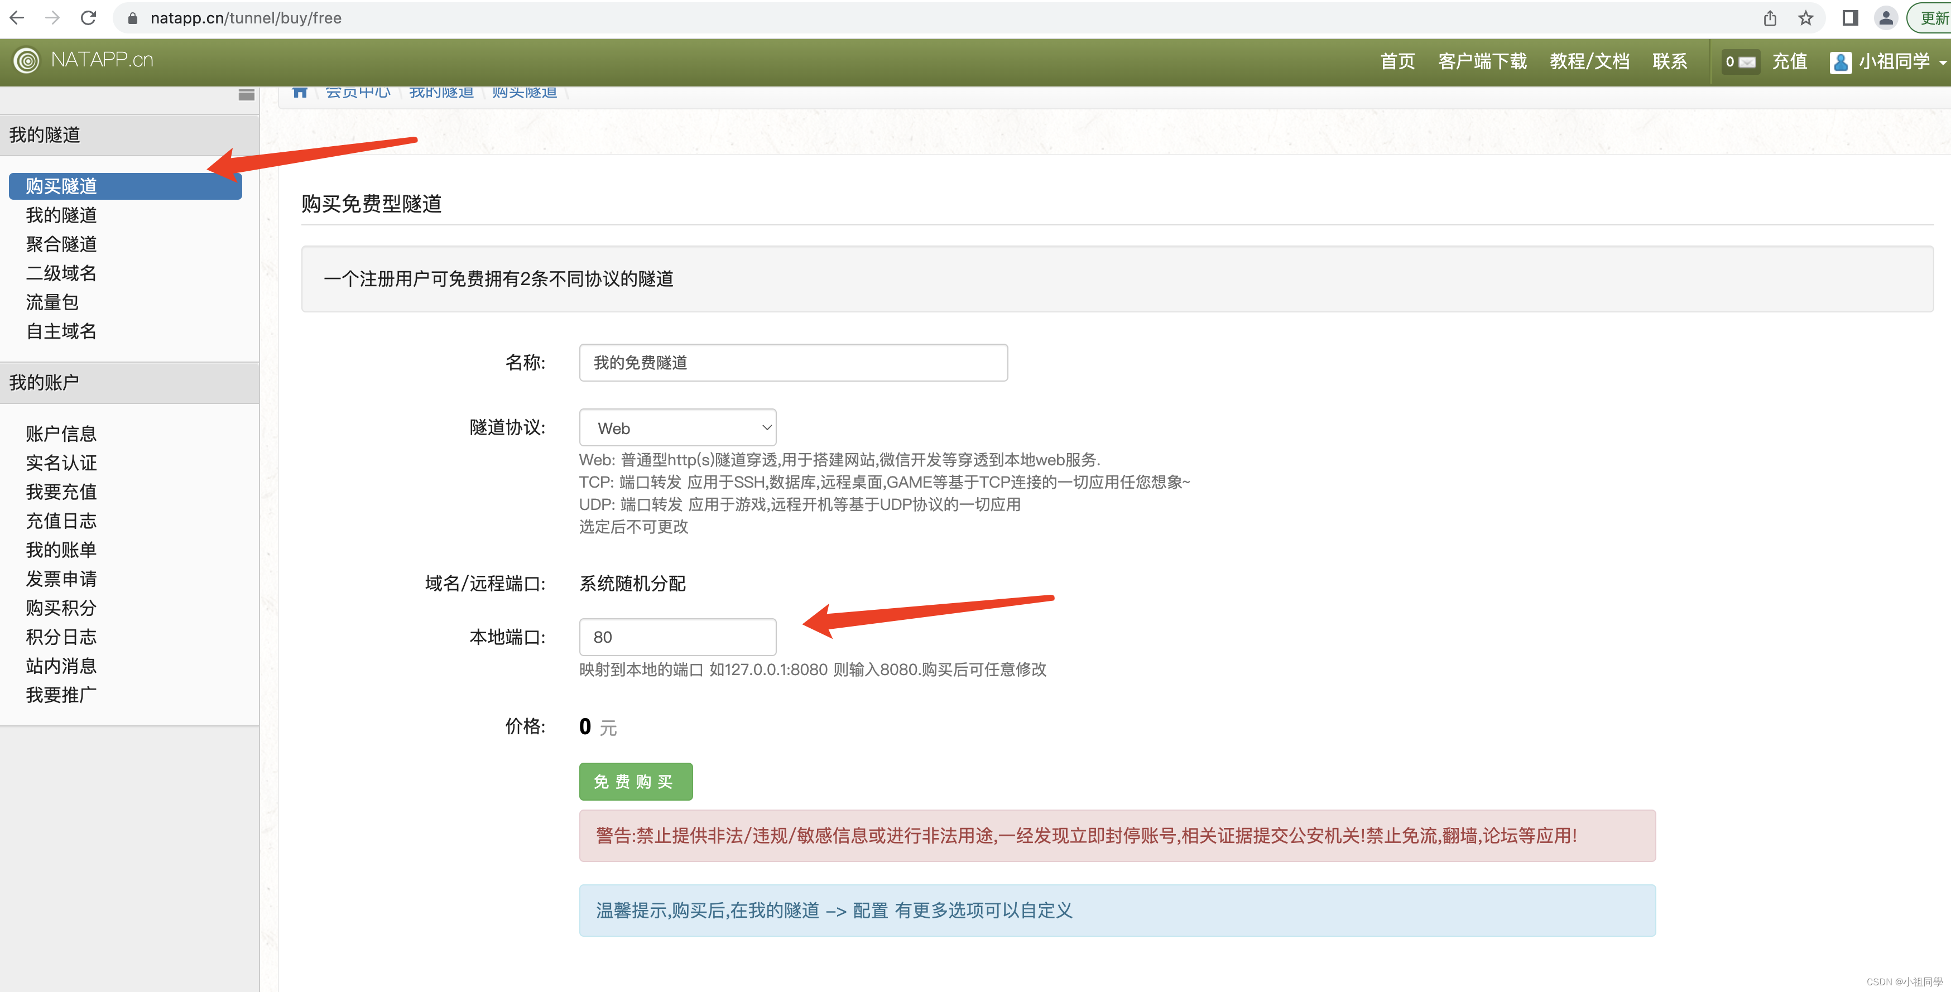Open 二级域名 in the sidebar

(61, 273)
